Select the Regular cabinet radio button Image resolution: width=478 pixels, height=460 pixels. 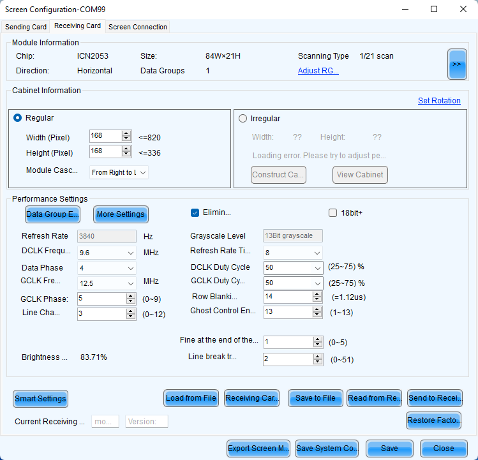18,118
